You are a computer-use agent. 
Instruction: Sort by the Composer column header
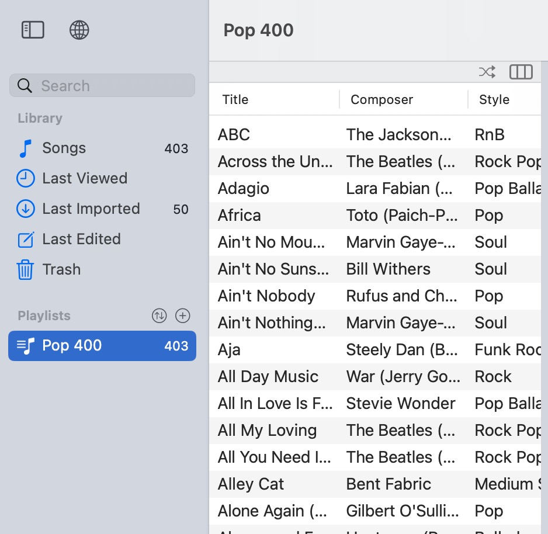tap(381, 100)
